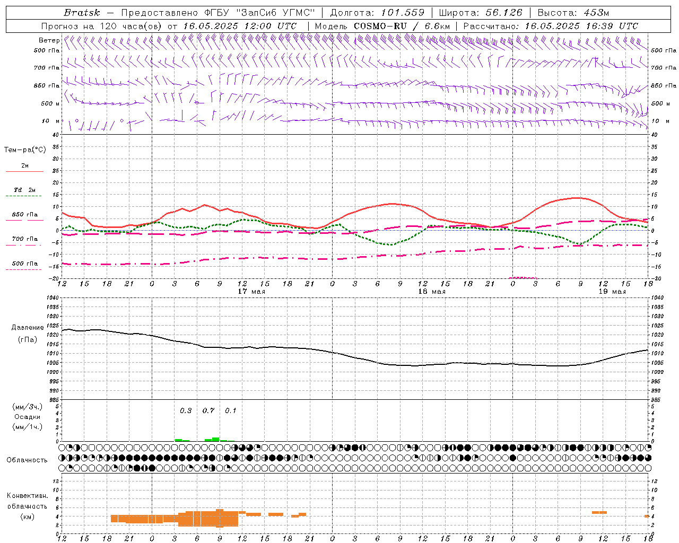The image size is (679, 543).
Task: Click the "17 мая" date label
Action: point(251,292)
